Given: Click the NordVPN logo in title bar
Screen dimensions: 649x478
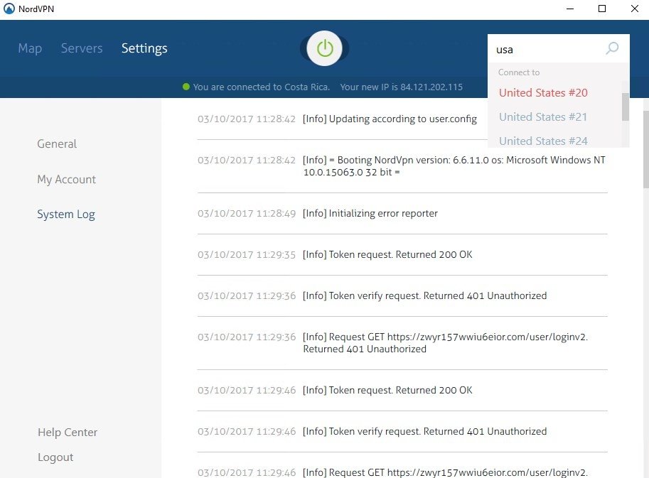Looking at the screenshot, I should pos(9,9).
